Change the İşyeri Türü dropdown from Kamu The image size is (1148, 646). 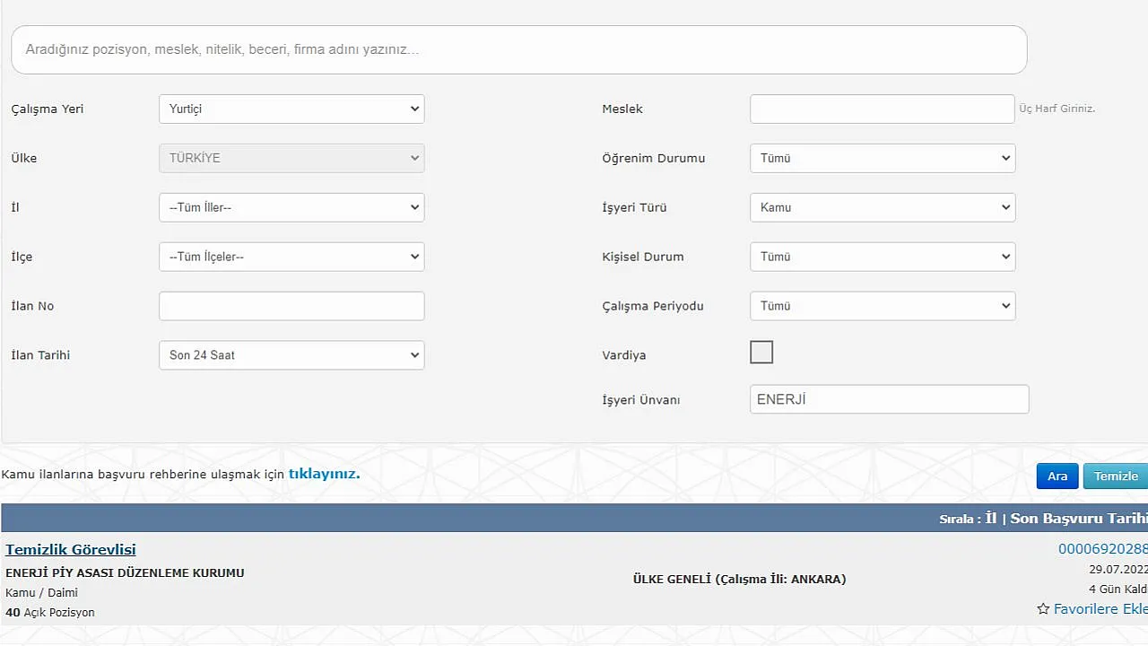[883, 207]
